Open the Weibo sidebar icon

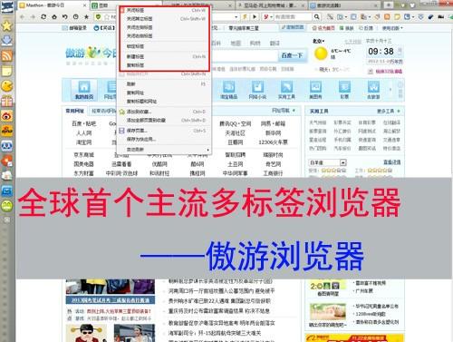[6, 116]
